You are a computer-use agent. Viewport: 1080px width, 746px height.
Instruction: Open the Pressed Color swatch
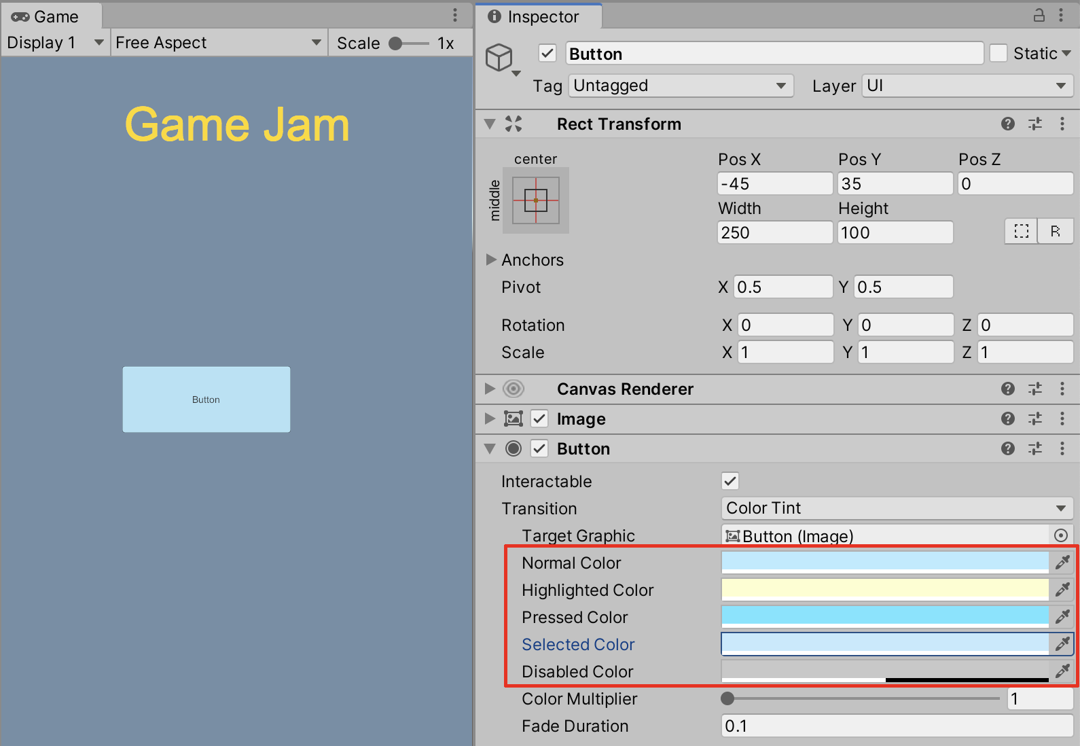884,616
